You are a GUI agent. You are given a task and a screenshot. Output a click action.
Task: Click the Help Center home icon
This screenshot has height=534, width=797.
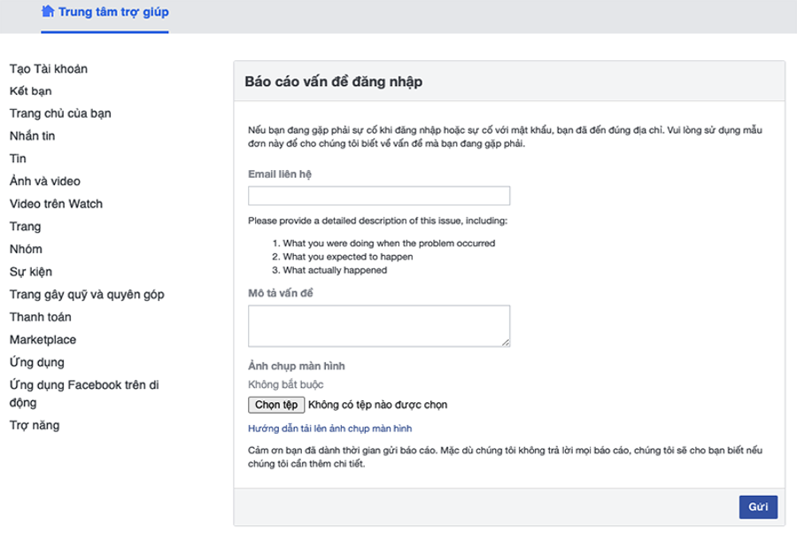tap(48, 12)
